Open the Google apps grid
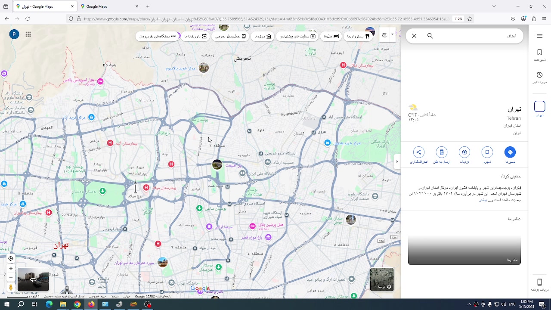Image resolution: width=551 pixels, height=310 pixels. 28,34
